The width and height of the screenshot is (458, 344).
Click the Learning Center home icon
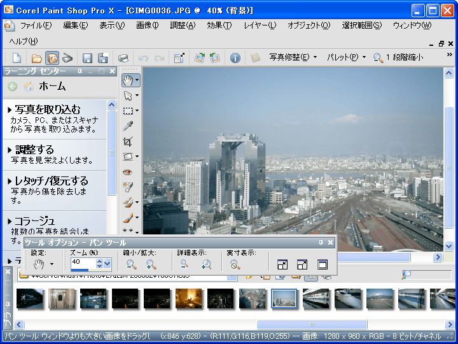pos(29,86)
